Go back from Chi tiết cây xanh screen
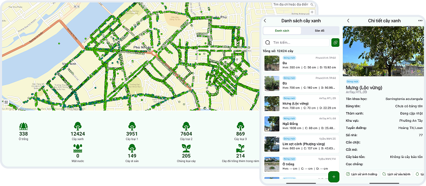This screenshot has height=186, width=426. pyautogui.click(x=349, y=21)
